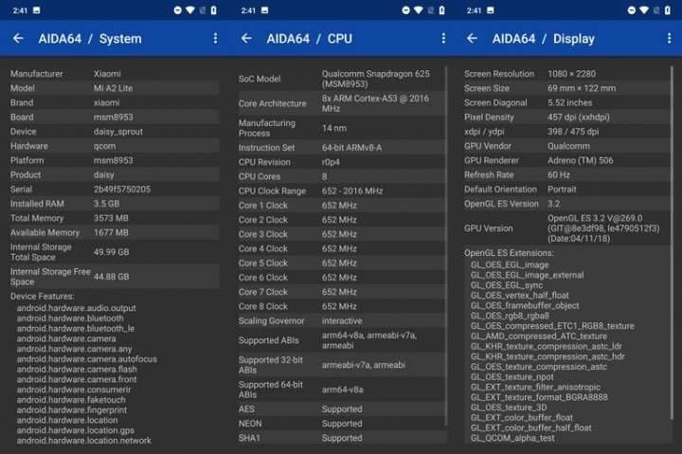Tap the Serial number row
Screen dimensions: 682x454
114,190
